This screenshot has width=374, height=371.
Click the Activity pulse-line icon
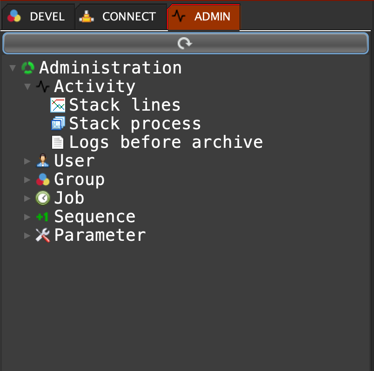pos(43,86)
